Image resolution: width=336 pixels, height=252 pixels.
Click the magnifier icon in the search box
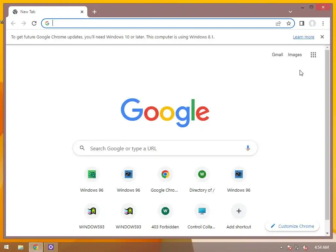pyautogui.click(x=82, y=148)
